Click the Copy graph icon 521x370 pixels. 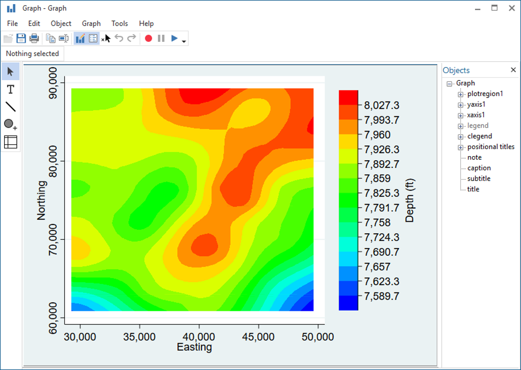click(51, 38)
